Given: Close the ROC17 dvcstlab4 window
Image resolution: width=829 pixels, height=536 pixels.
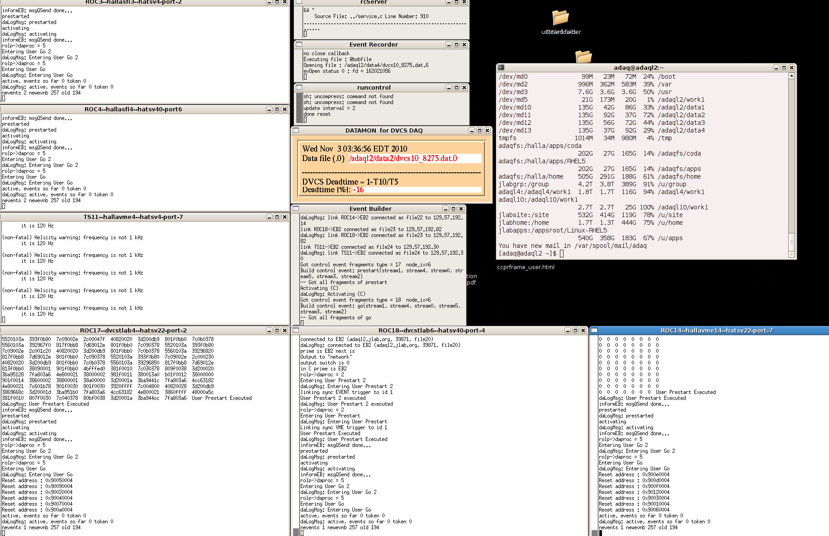Looking at the screenshot, I should point(284,330).
